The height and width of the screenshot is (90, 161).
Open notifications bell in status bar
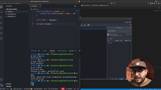[x=78, y=89]
